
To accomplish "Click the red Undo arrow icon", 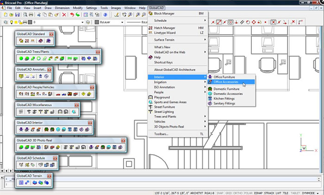I will 72,15.
